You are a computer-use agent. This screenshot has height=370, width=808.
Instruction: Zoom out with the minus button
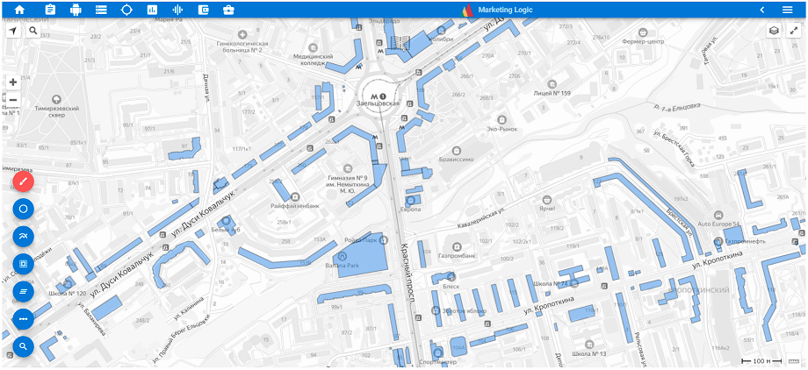13,99
